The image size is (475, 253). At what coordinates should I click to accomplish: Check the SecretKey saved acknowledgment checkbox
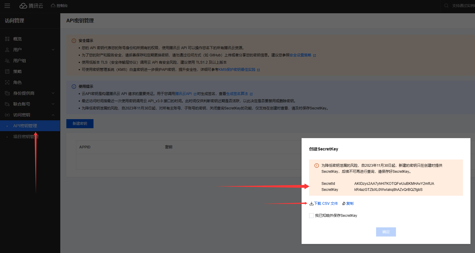click(x=312, y=216)
